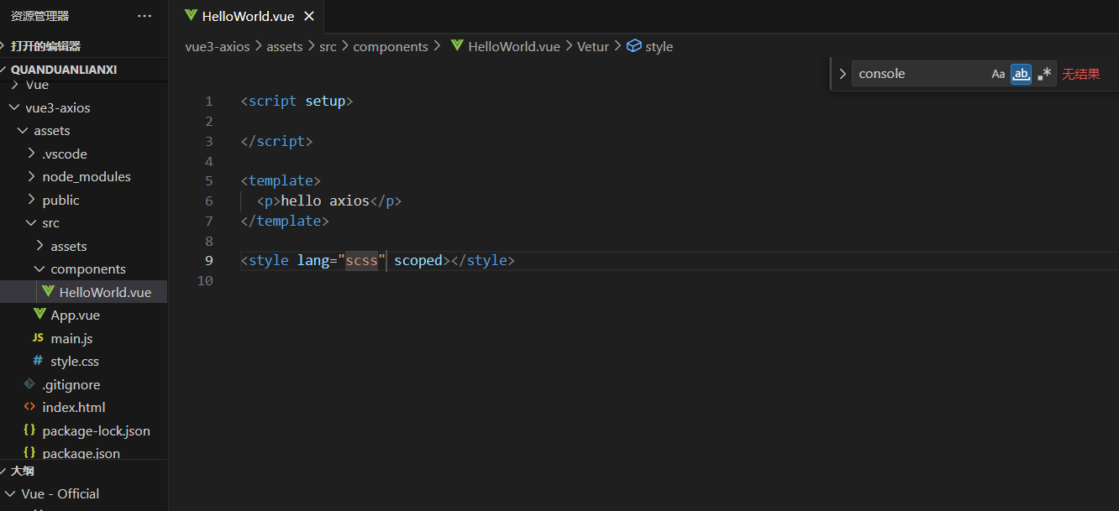This screenshot has width=1119, height=511.
Task: Click the JS icon beside main.js
Action: (x=38, y=338)
